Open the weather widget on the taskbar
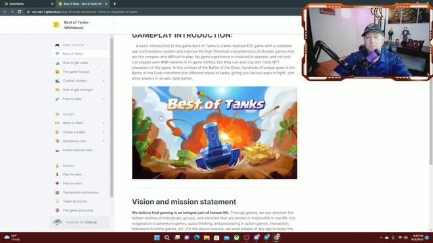Viewport: 433px width, 243px height. [x=12, y=238]
